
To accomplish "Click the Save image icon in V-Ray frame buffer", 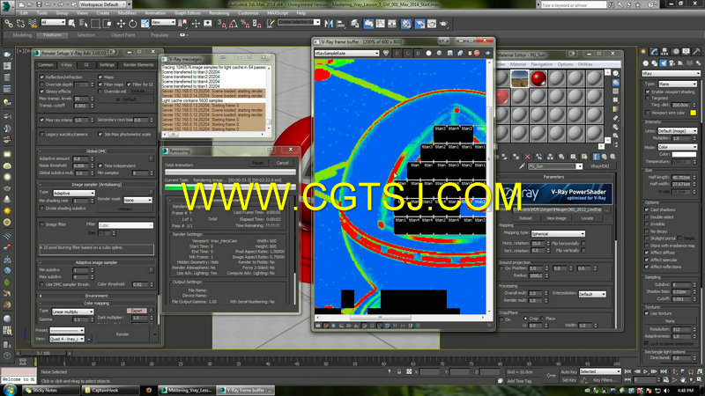I will (450, 53).
